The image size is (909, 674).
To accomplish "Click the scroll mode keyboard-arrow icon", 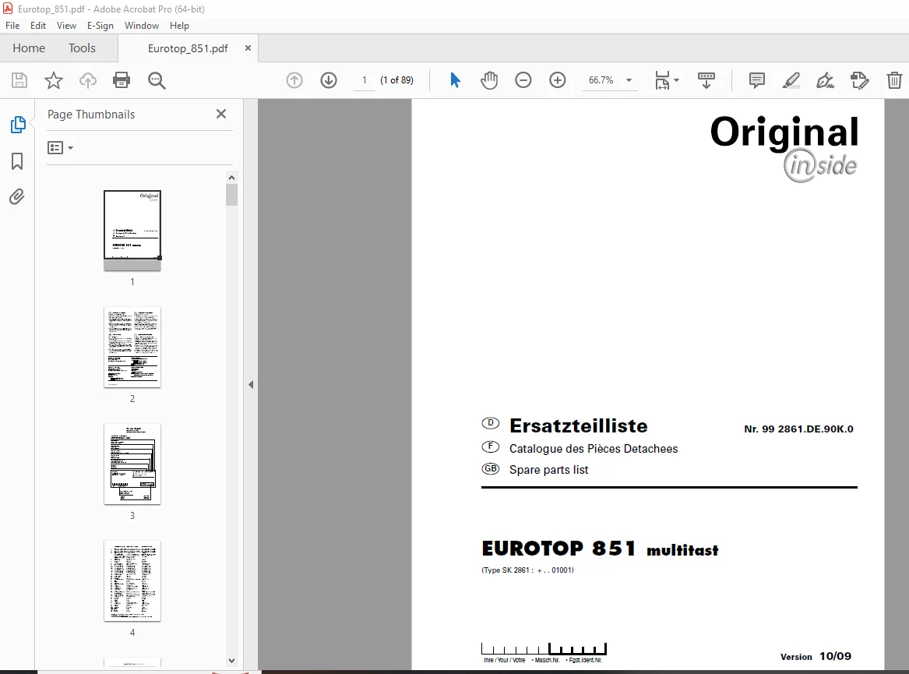I will 706,80.
